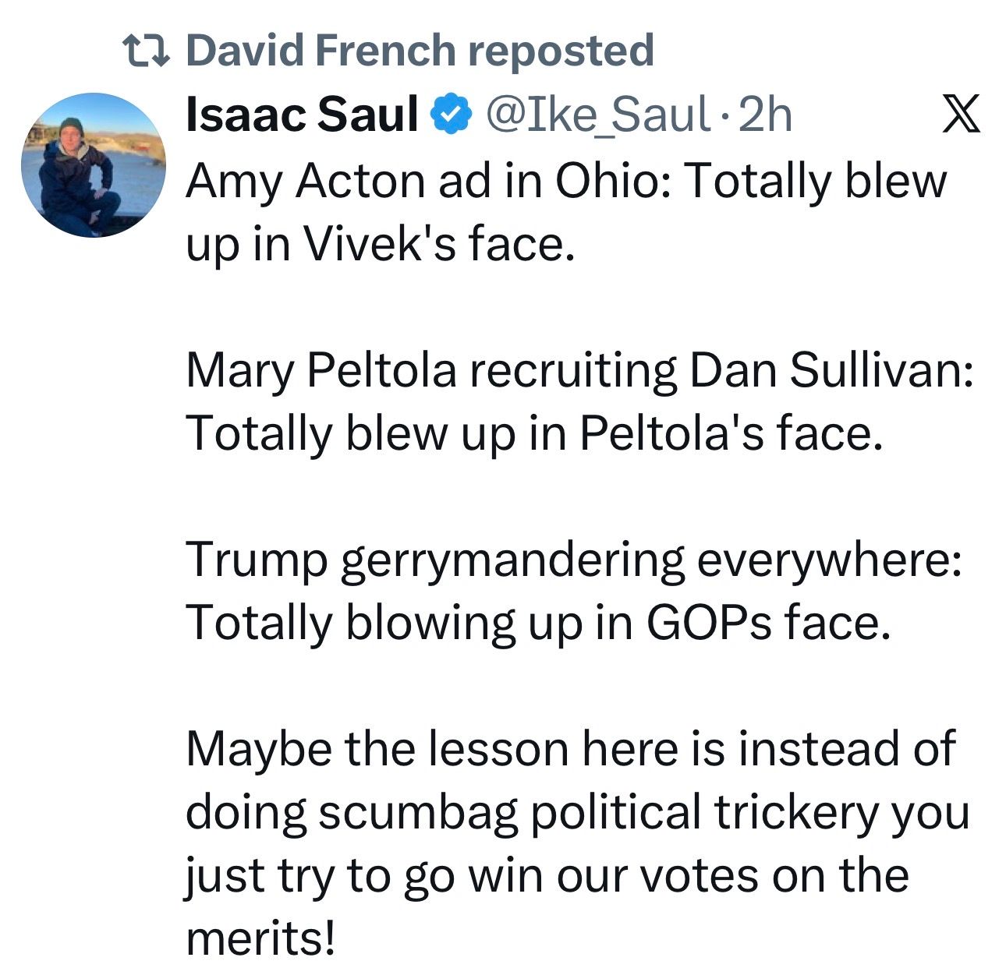Click the final word "merits!"

point(260,938)
